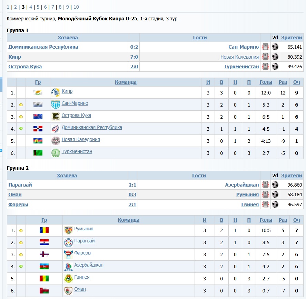Click Сан-Марино team emblem in standings
Screen dimensions: 306x299
point(56,104)
